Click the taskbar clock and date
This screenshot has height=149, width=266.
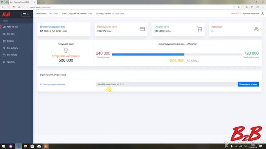tap(253, 146)
